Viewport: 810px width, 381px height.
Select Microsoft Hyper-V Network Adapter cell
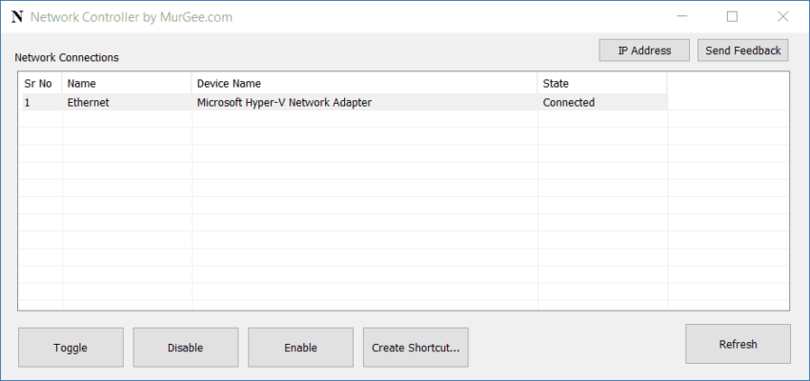point(365,102)
